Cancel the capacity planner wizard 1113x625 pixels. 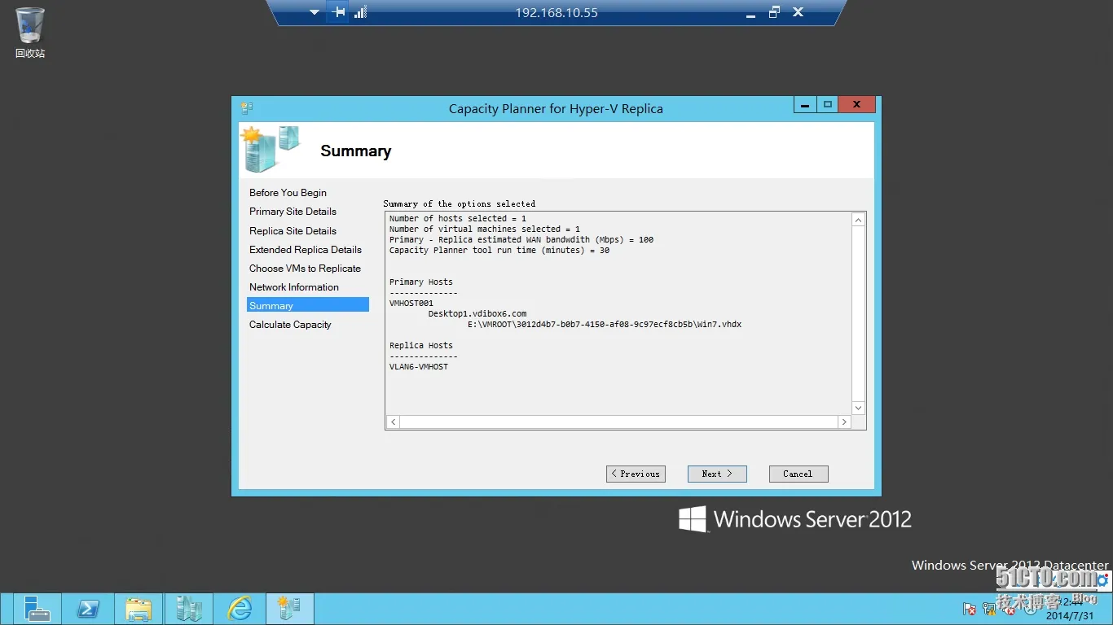point(798,474)
